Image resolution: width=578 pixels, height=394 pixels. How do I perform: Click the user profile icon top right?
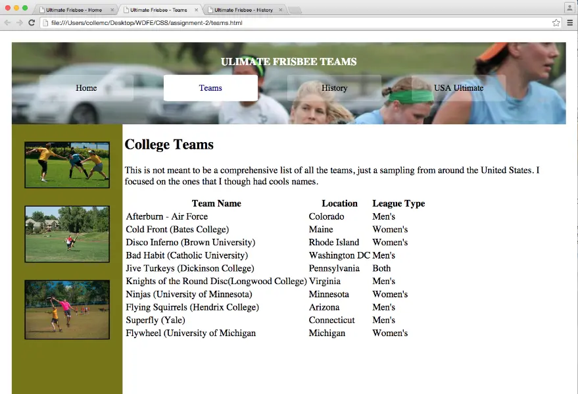tap(569, 7)
